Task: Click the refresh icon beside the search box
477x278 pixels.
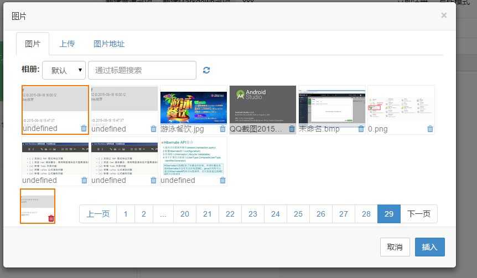Action: pyautogui.click(x=206, y=70)
